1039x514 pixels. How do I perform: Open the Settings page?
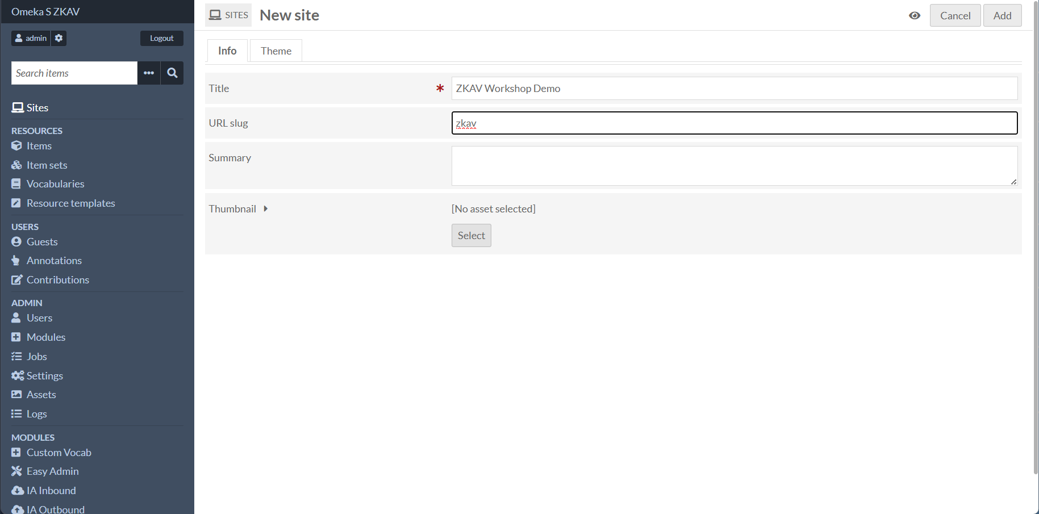(x=45, y=376)
